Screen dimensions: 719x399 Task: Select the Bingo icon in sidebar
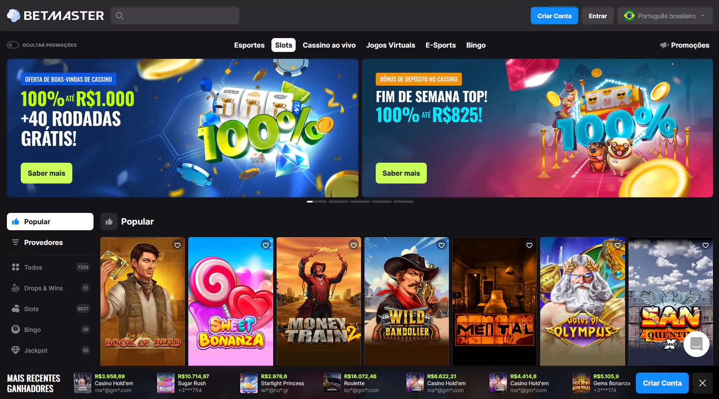coord(16,329)
